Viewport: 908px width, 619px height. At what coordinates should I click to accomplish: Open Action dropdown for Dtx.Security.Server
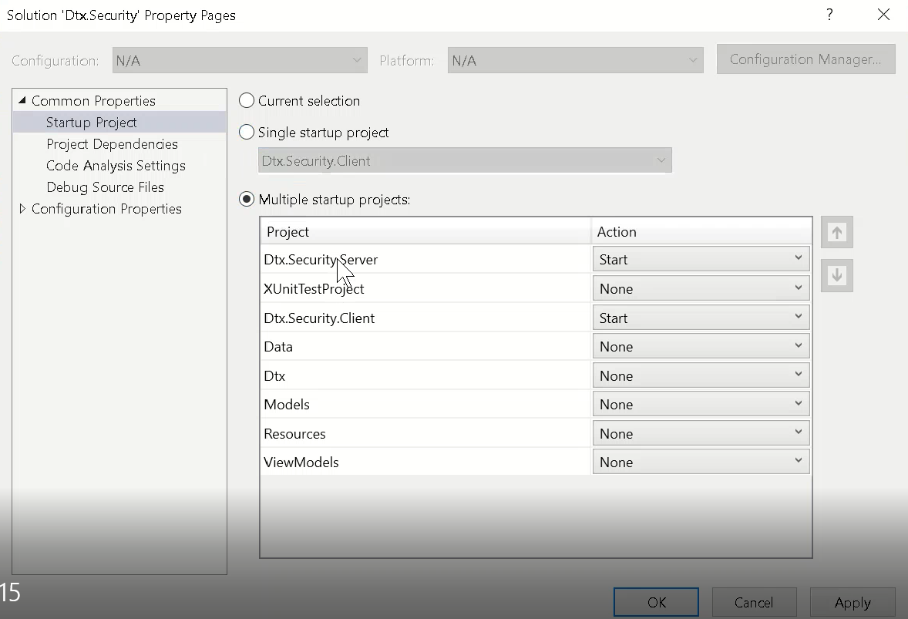pyautogui.click(x=701, y=259)
